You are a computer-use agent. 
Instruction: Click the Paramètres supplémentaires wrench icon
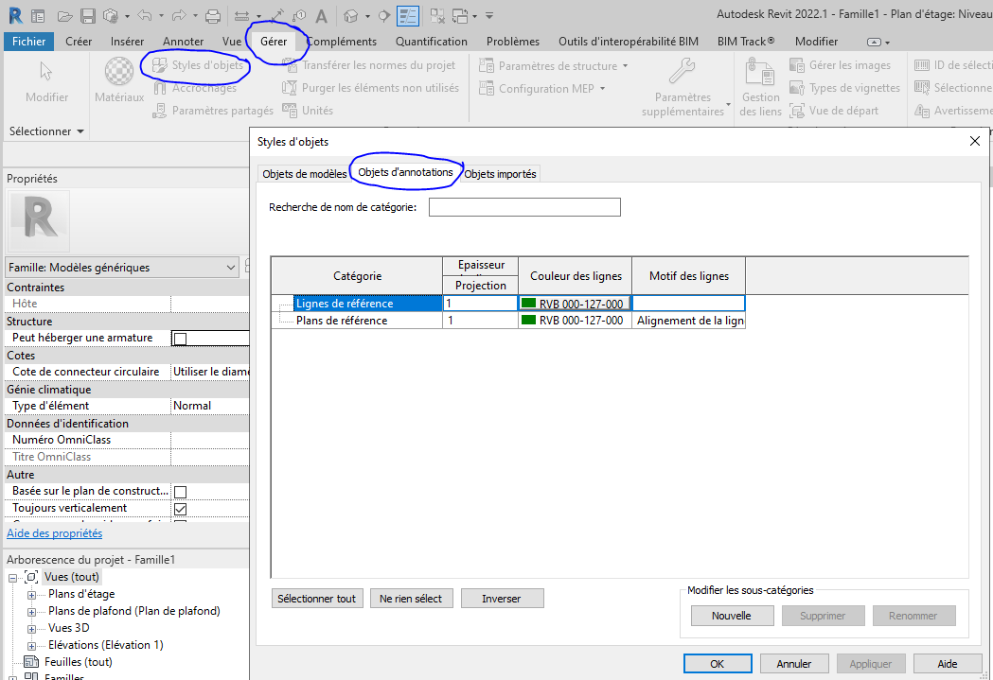pyautogui.click(x=682, y=72)
